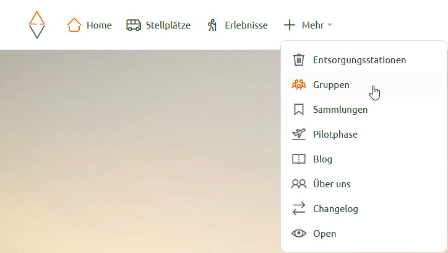Screen dimensions: 448x253
Task: Click the two-person Über uns icon
Action: click(299, 184)
